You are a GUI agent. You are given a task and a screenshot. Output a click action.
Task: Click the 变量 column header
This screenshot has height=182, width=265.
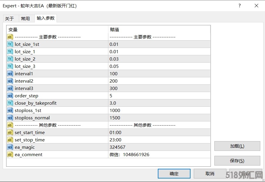(x=57, y=29)
